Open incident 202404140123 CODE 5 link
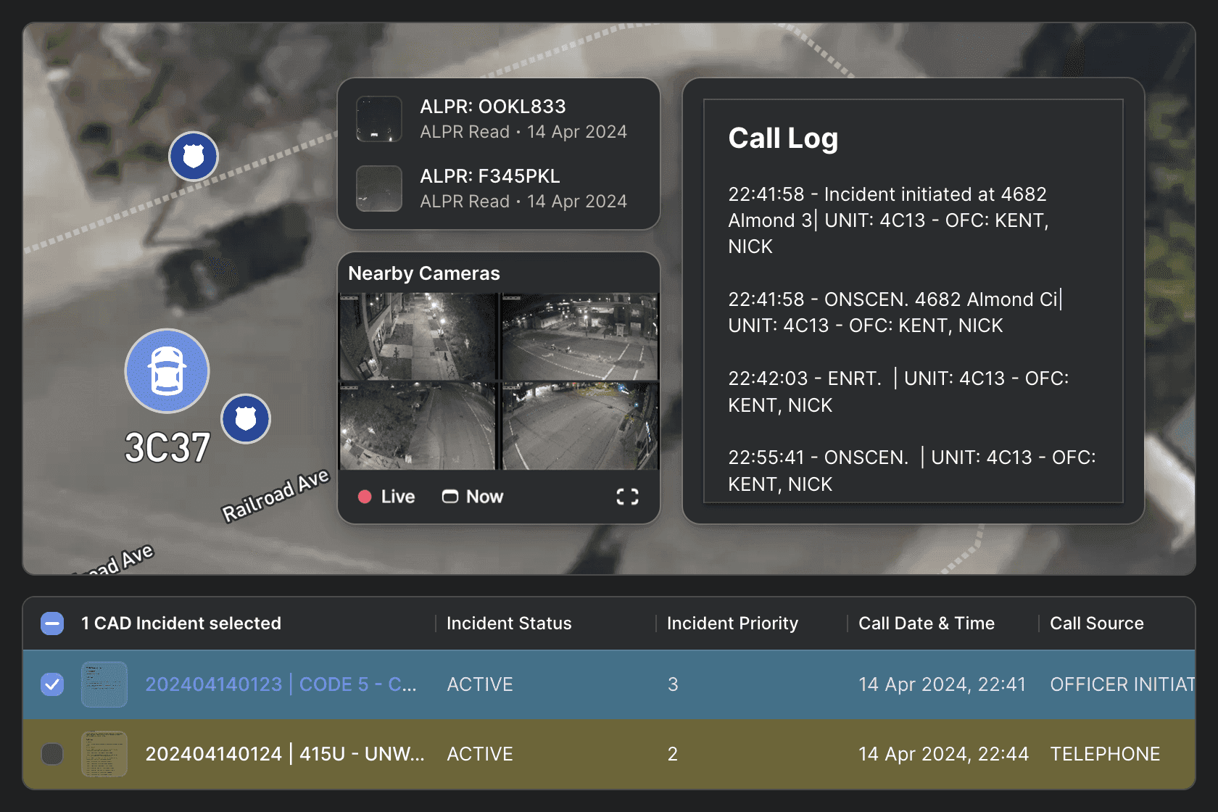 pos(281,684)
